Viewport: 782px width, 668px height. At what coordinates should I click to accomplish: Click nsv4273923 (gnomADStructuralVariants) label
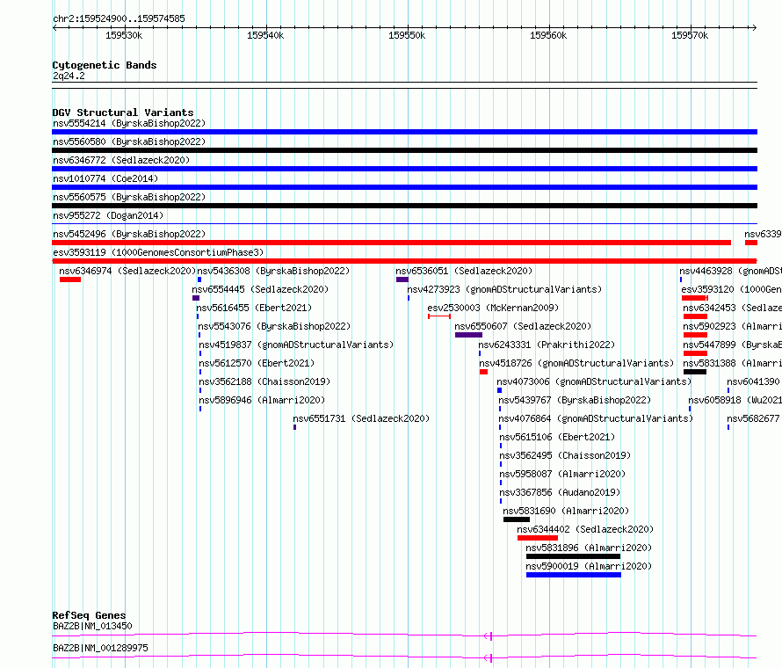click(x=504, y=289)
